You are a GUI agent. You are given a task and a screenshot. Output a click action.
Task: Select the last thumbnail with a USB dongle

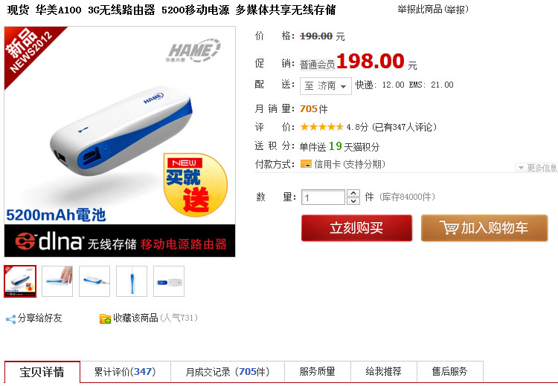[x=169, y=281]
